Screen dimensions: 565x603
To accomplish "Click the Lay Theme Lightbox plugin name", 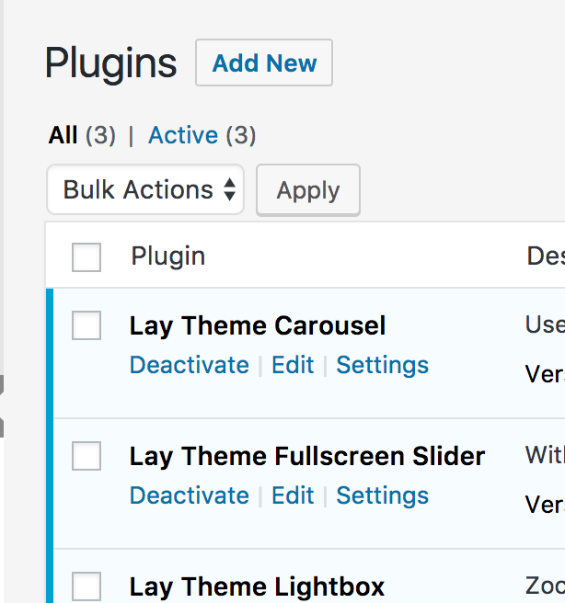I will pos(257,586).
